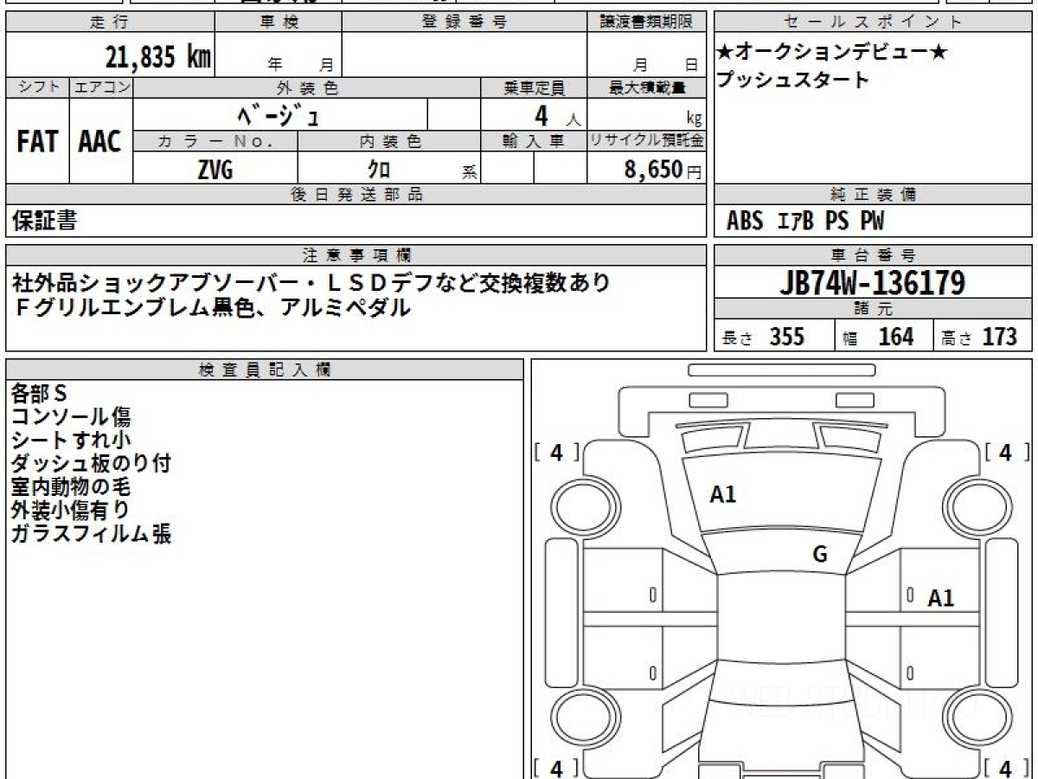The image size is (1038, 779).
Task: Select the inspector note コンソール傷
Action: point(71,417)
